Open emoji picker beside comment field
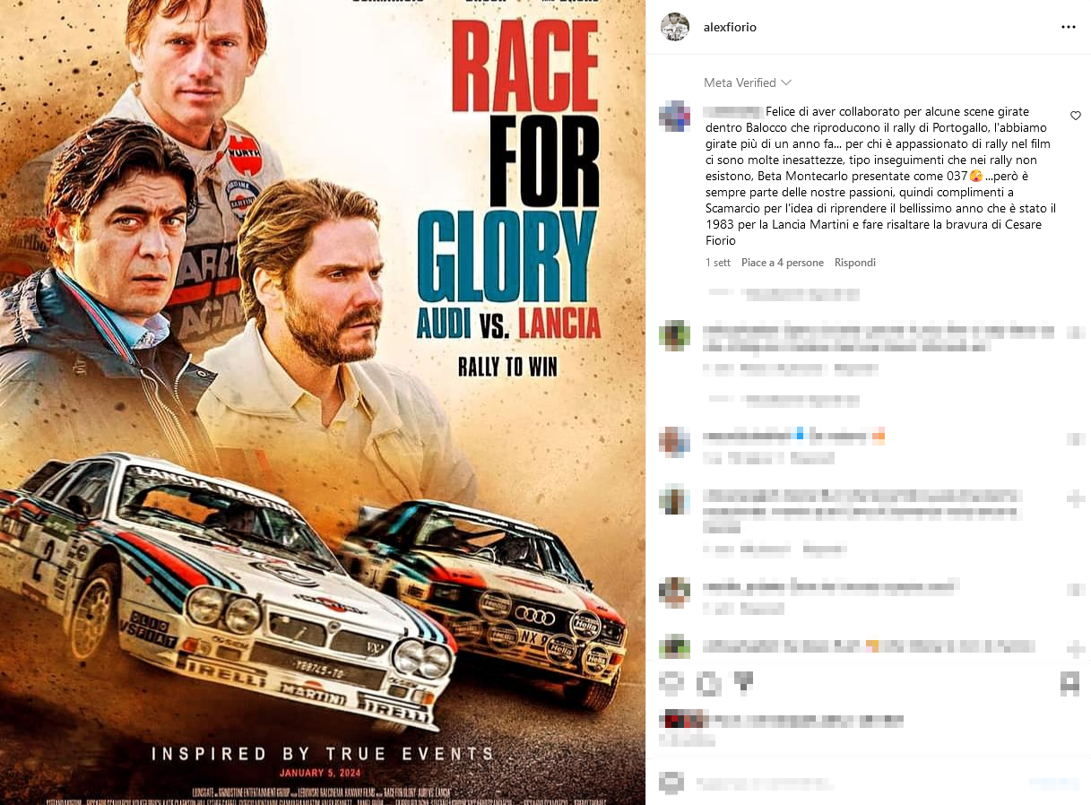The image size is (1091, 805). click(671, 783)
